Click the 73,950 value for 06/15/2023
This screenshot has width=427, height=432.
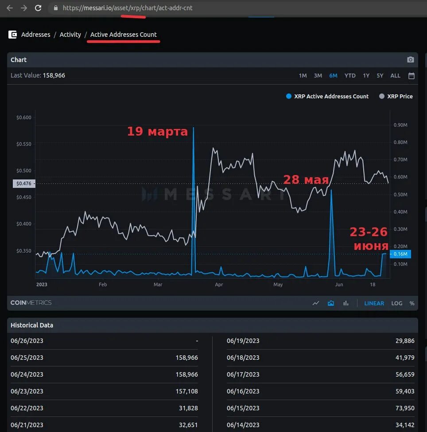click(405, 408)
